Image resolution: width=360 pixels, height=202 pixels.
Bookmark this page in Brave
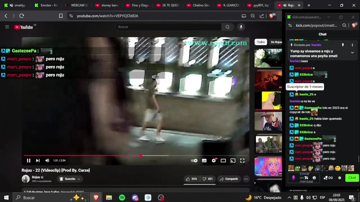[x=61, y=16]
